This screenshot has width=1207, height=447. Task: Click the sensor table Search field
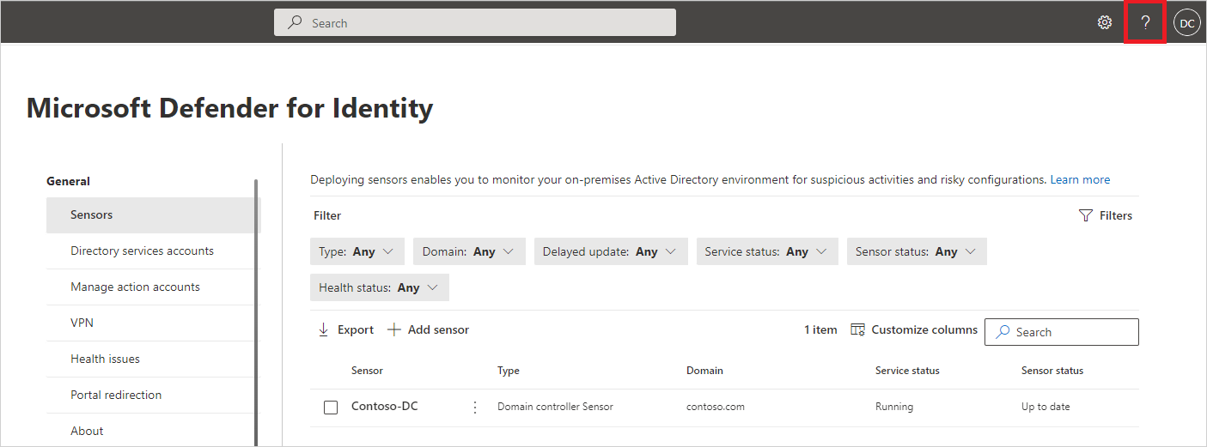pyautogui.click(x=1062, y=332)
